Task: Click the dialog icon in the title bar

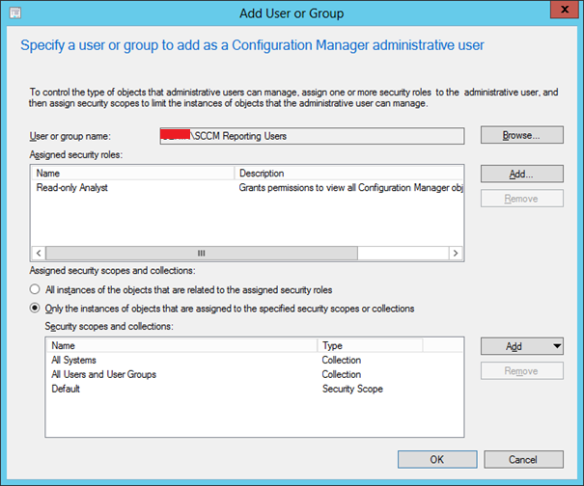Action: tap(14, 13)
